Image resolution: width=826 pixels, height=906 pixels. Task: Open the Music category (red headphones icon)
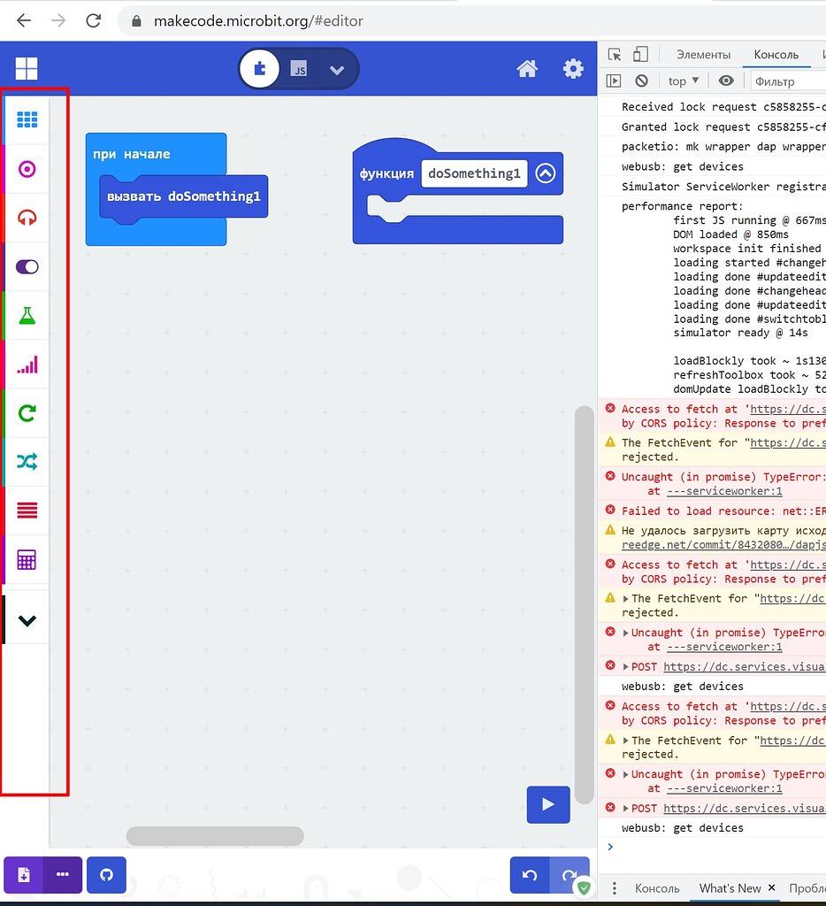click(26, 218)
